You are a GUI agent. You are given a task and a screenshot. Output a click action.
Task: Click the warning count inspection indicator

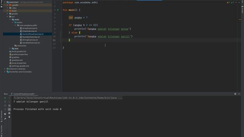[x=228, y=2]
